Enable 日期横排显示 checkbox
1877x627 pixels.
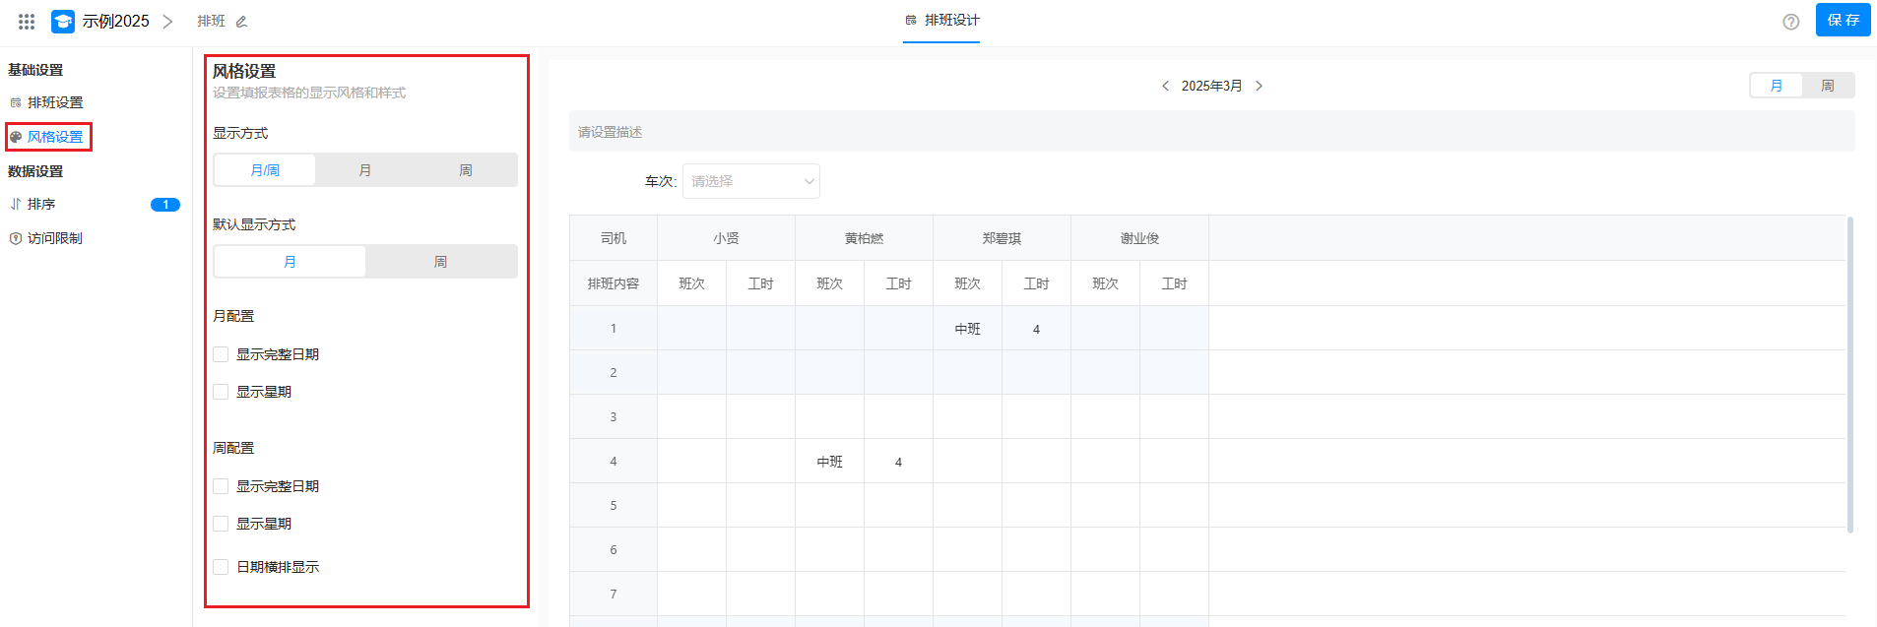click(x=221, y=567)
